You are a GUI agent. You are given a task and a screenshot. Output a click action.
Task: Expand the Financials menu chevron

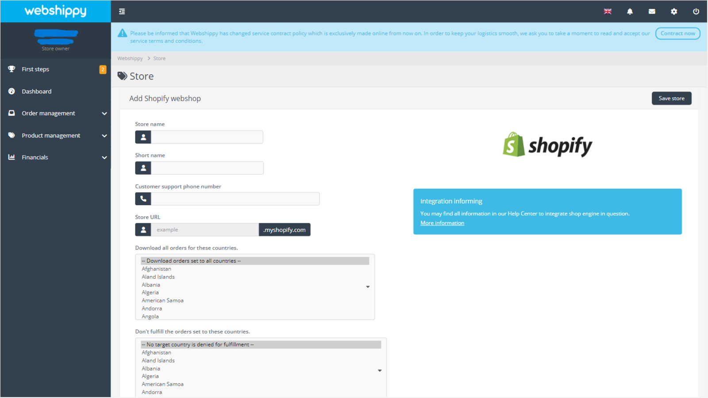tap(104, 157)
